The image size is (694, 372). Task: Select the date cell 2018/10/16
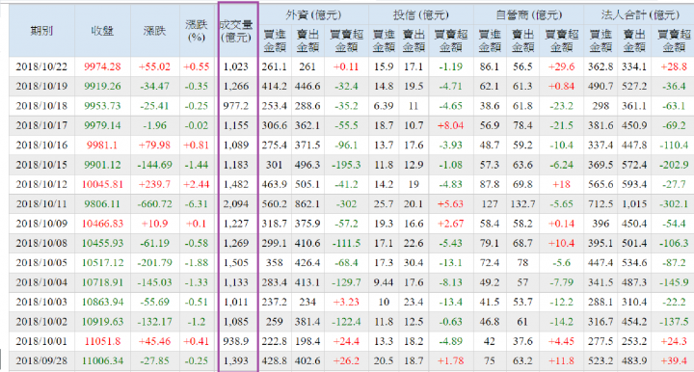point(41,146)
